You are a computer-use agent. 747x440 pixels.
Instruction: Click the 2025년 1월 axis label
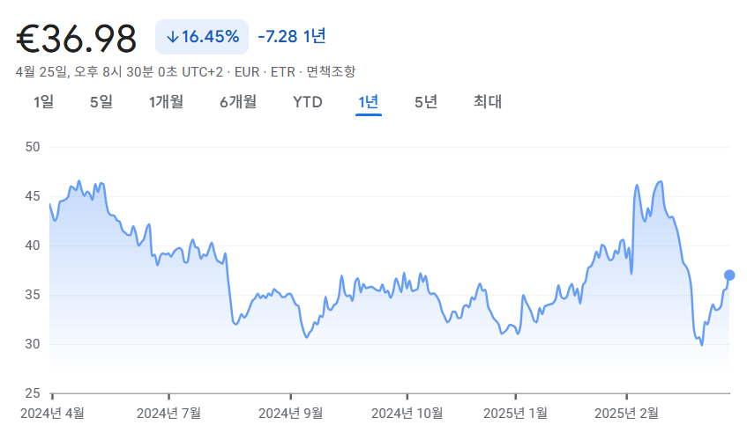pos(515,413)
